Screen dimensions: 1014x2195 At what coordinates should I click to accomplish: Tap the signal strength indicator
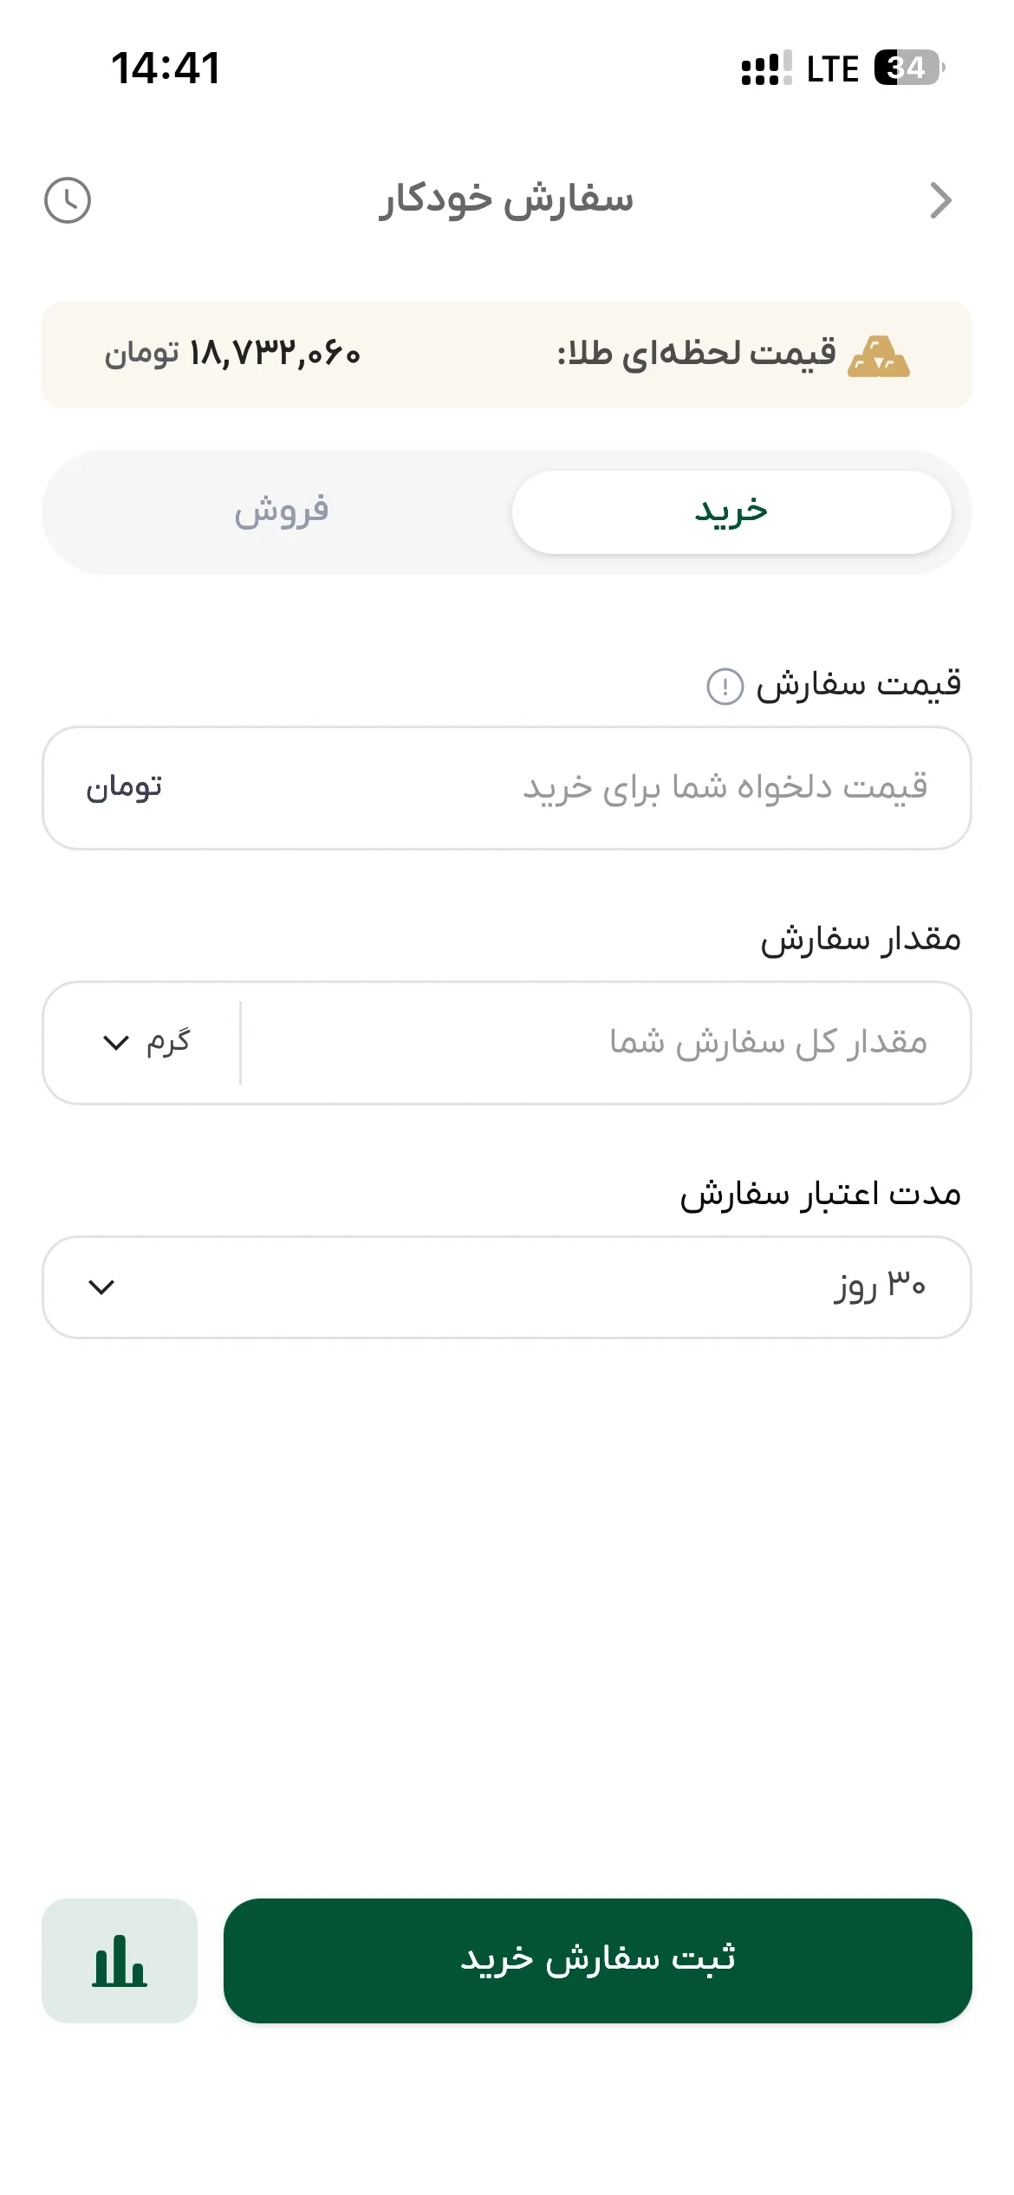(766, 68)
